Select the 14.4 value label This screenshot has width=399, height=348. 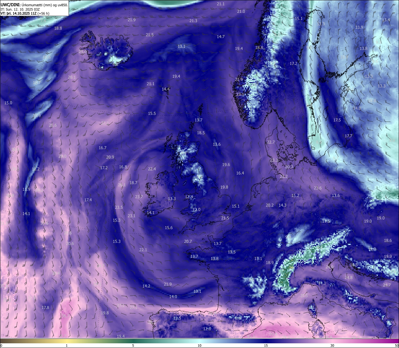[x=166, y=89]
